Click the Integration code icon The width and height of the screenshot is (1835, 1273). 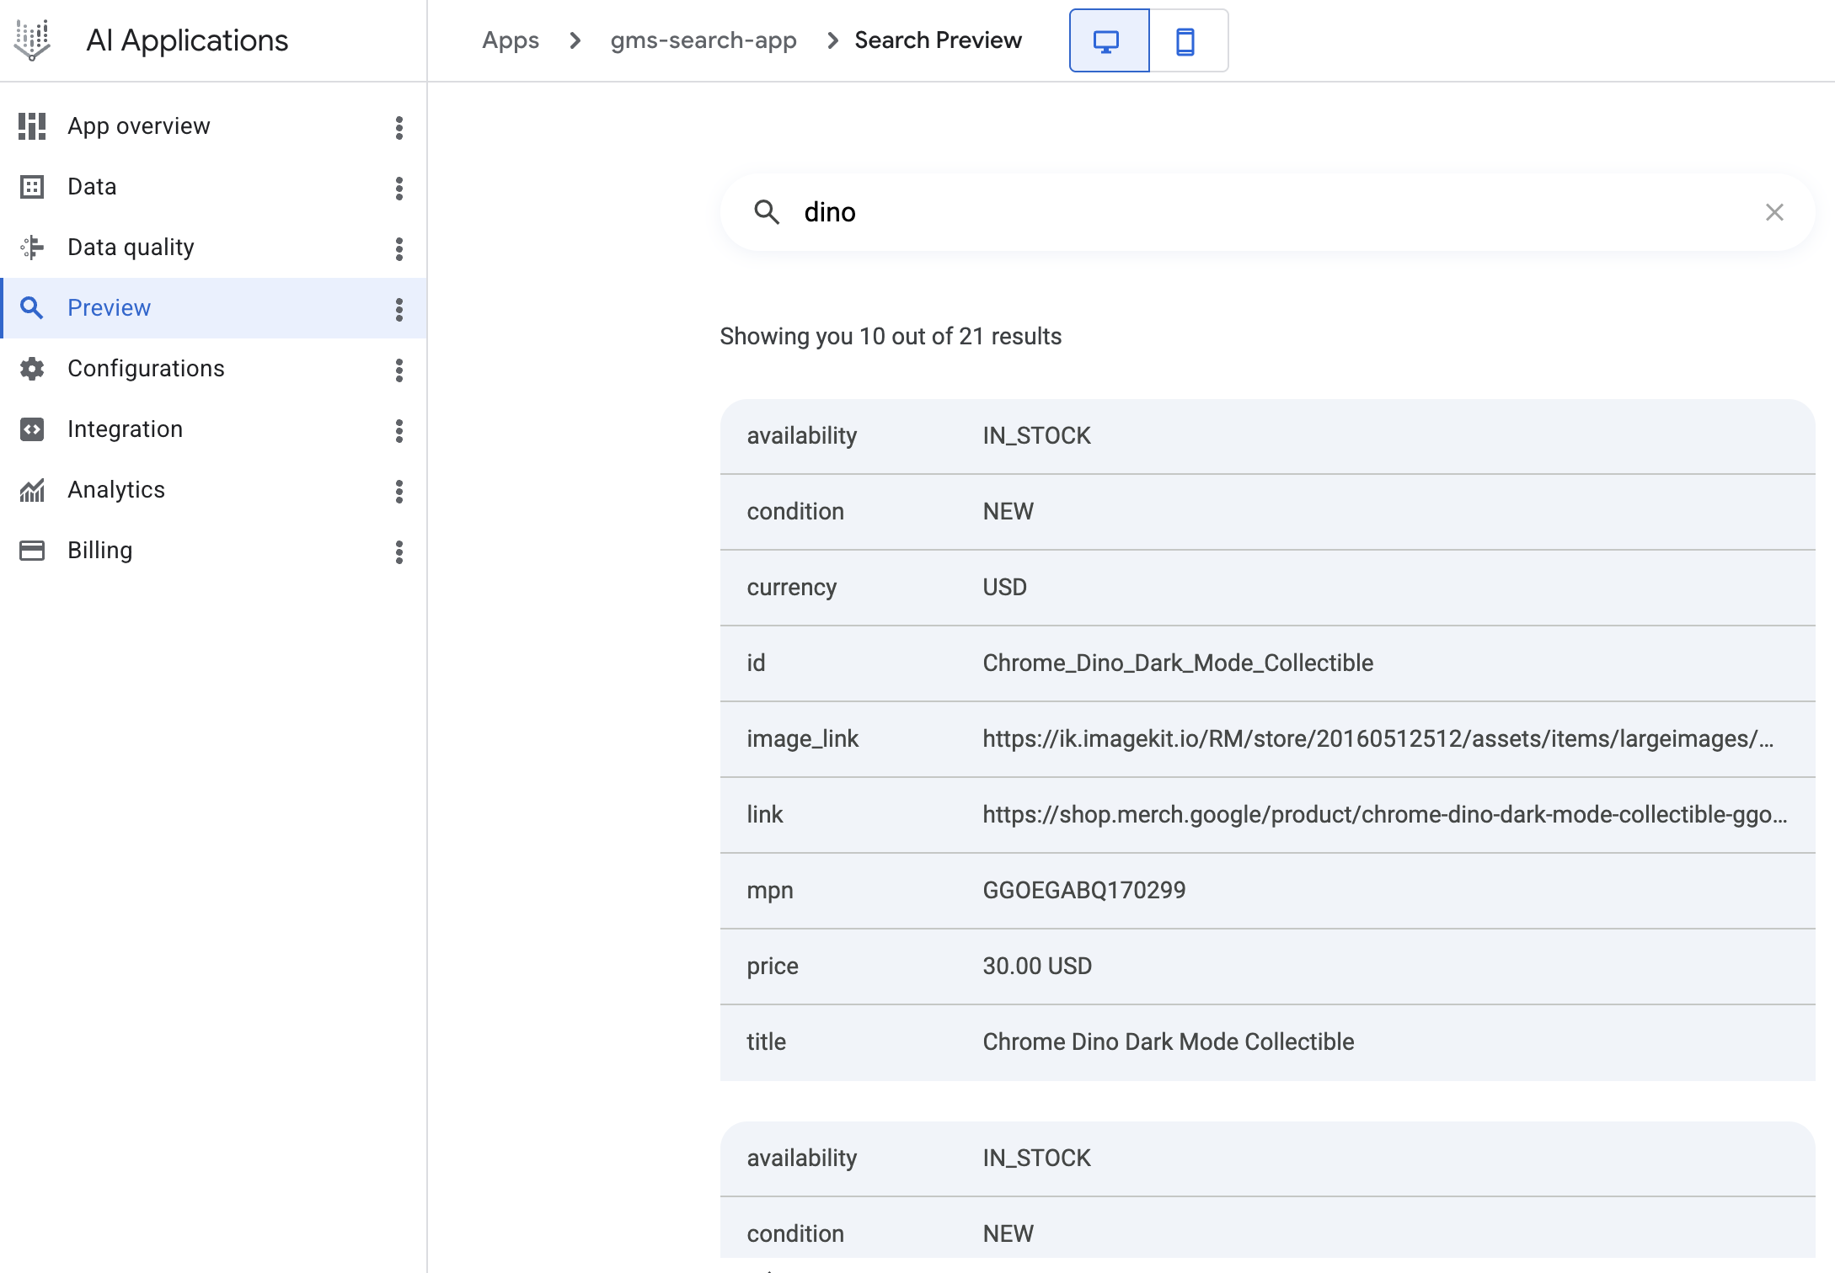[x=32, y=429]
